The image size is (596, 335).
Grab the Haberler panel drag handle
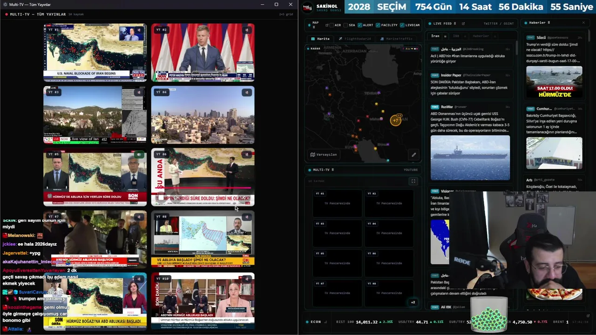549,22
